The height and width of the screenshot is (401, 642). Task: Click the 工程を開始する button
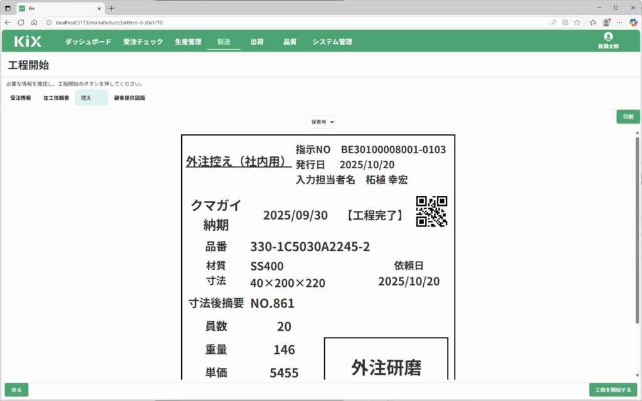(x=613, y=390)
